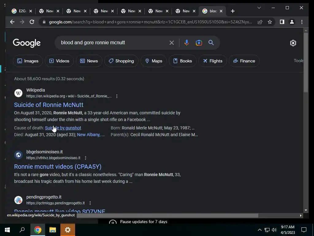Click the taskbar clock showing 9:17 AM
Image resolution: width=314 pixels, height=236 pixels.
[288, 230]
